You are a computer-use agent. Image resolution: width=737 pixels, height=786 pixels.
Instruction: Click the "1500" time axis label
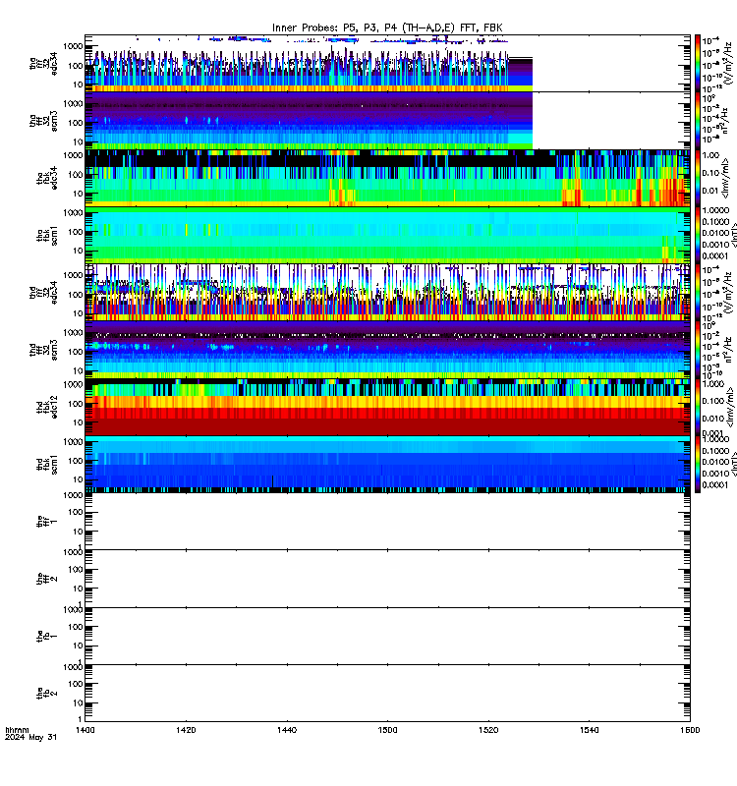pos(387,730)
